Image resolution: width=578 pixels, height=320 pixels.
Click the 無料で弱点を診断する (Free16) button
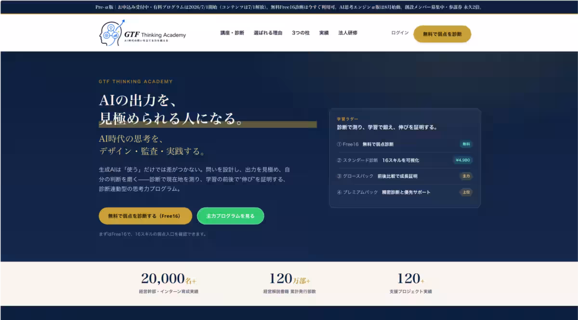click(145, 216)
